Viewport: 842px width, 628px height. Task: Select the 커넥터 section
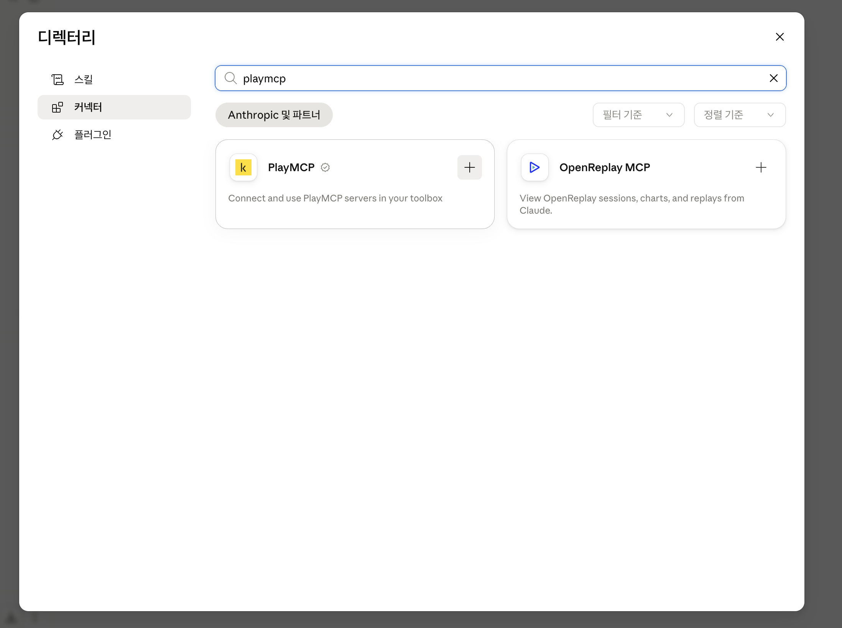tap(114, 107)
